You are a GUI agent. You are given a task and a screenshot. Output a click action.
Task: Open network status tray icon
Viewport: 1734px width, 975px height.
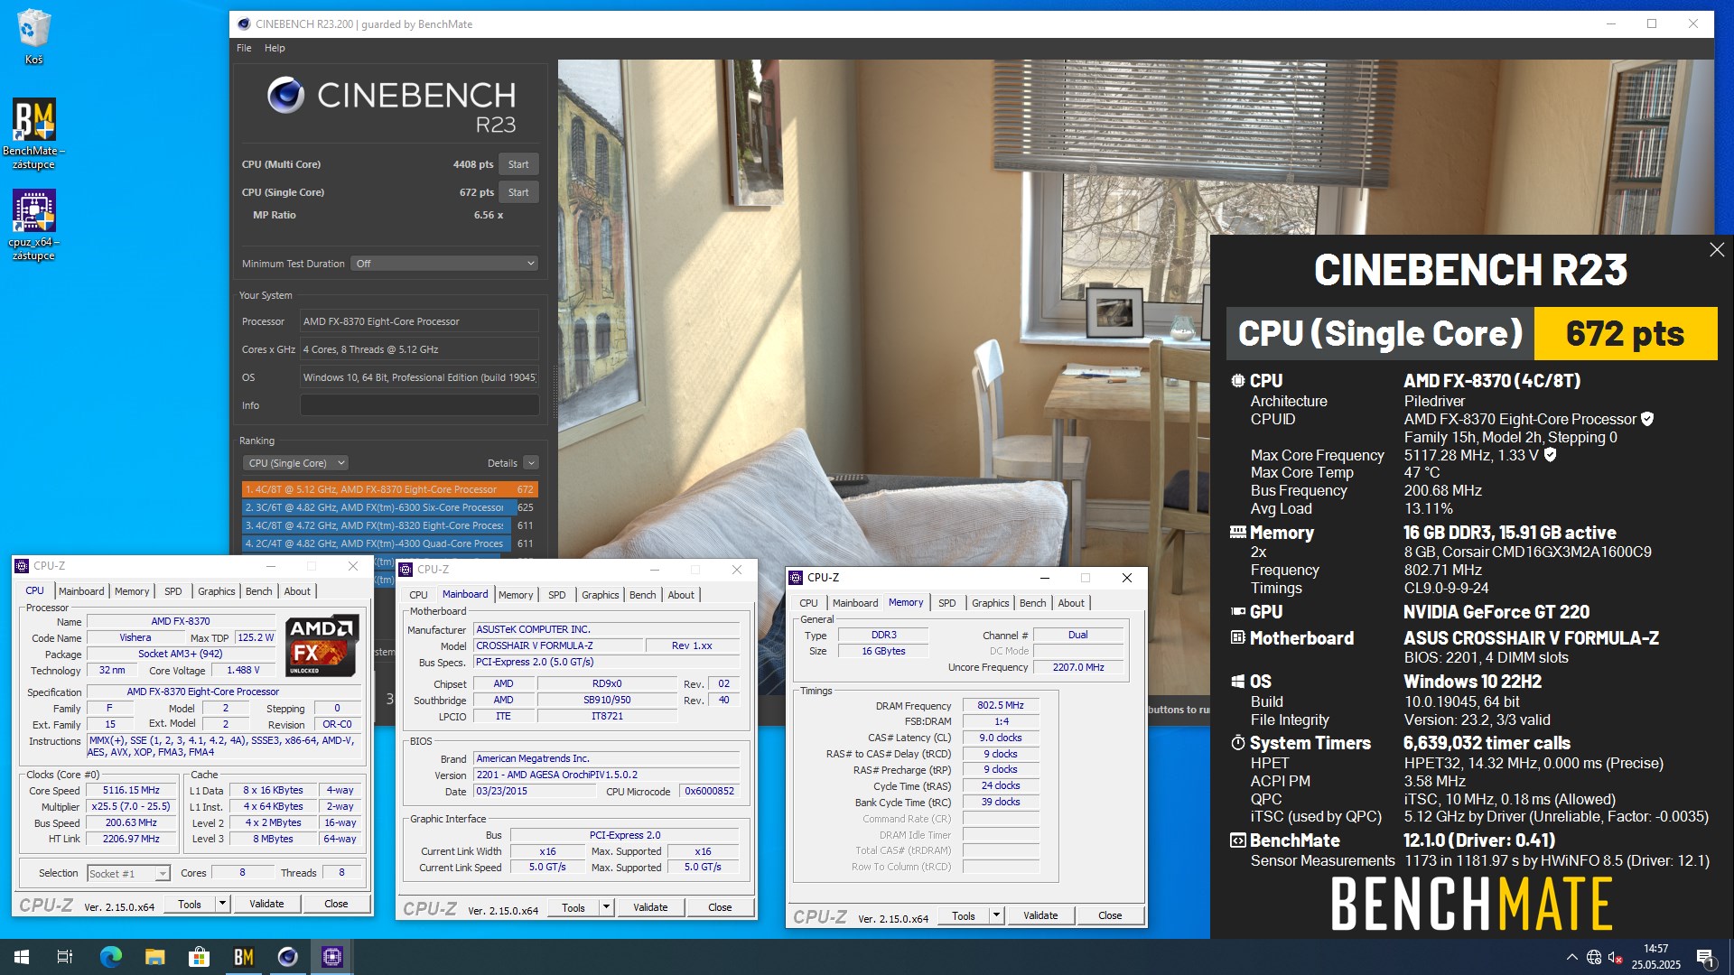pyautogui.click(x=1594, y=957)
